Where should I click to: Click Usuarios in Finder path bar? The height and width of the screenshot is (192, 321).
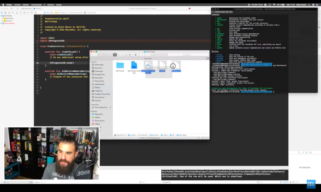tap(132, 135)
